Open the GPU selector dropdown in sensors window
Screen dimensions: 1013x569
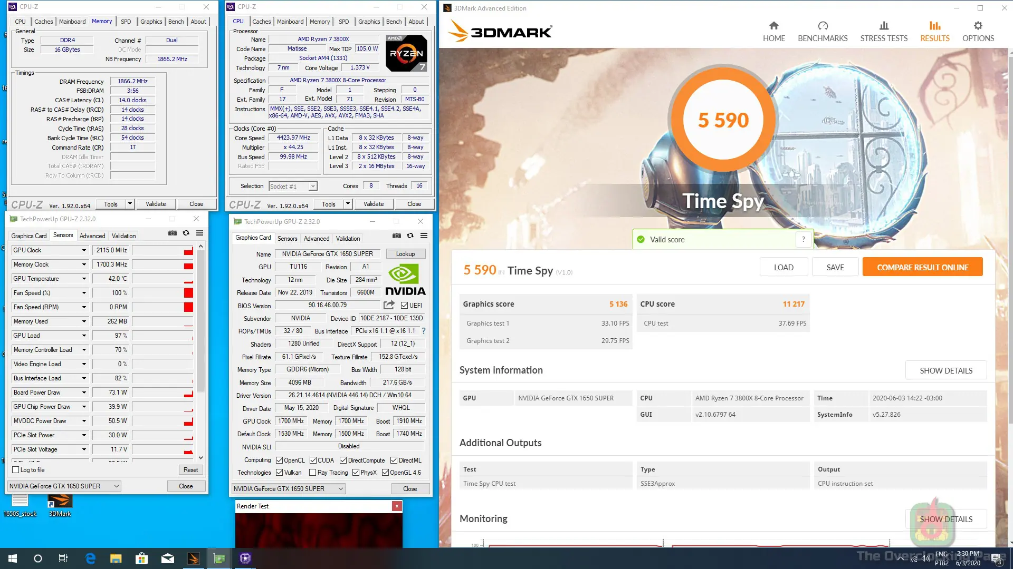(64, 486)
